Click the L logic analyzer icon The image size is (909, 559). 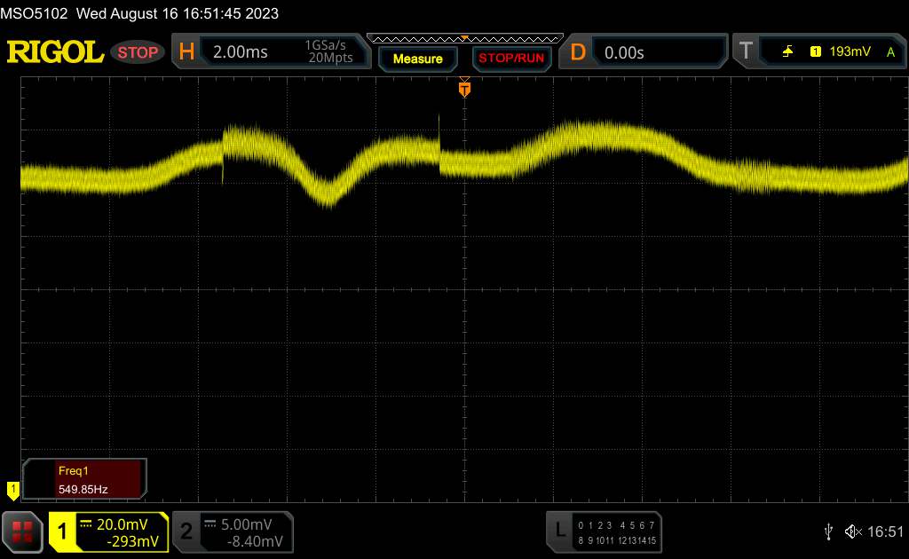(559, 531)
